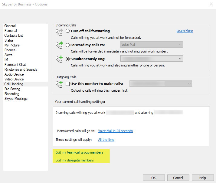Open Edit my team-call group members
216x183 pixels.
[x=79, y=152]
